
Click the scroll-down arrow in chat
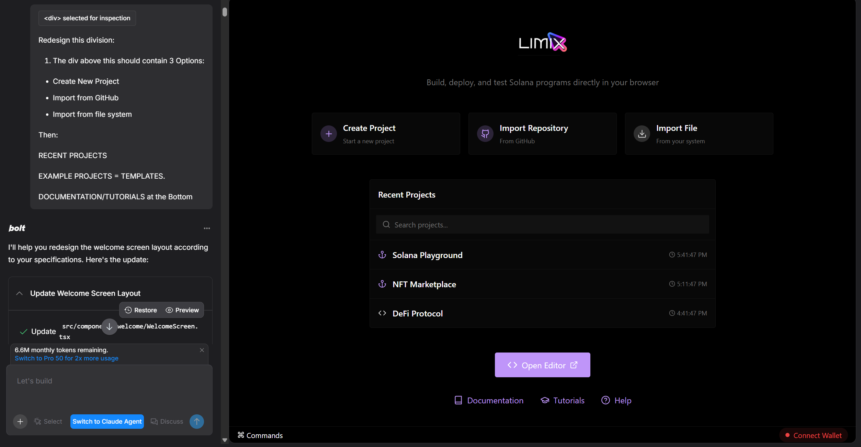pyautogui.click(x=109, y=327)
